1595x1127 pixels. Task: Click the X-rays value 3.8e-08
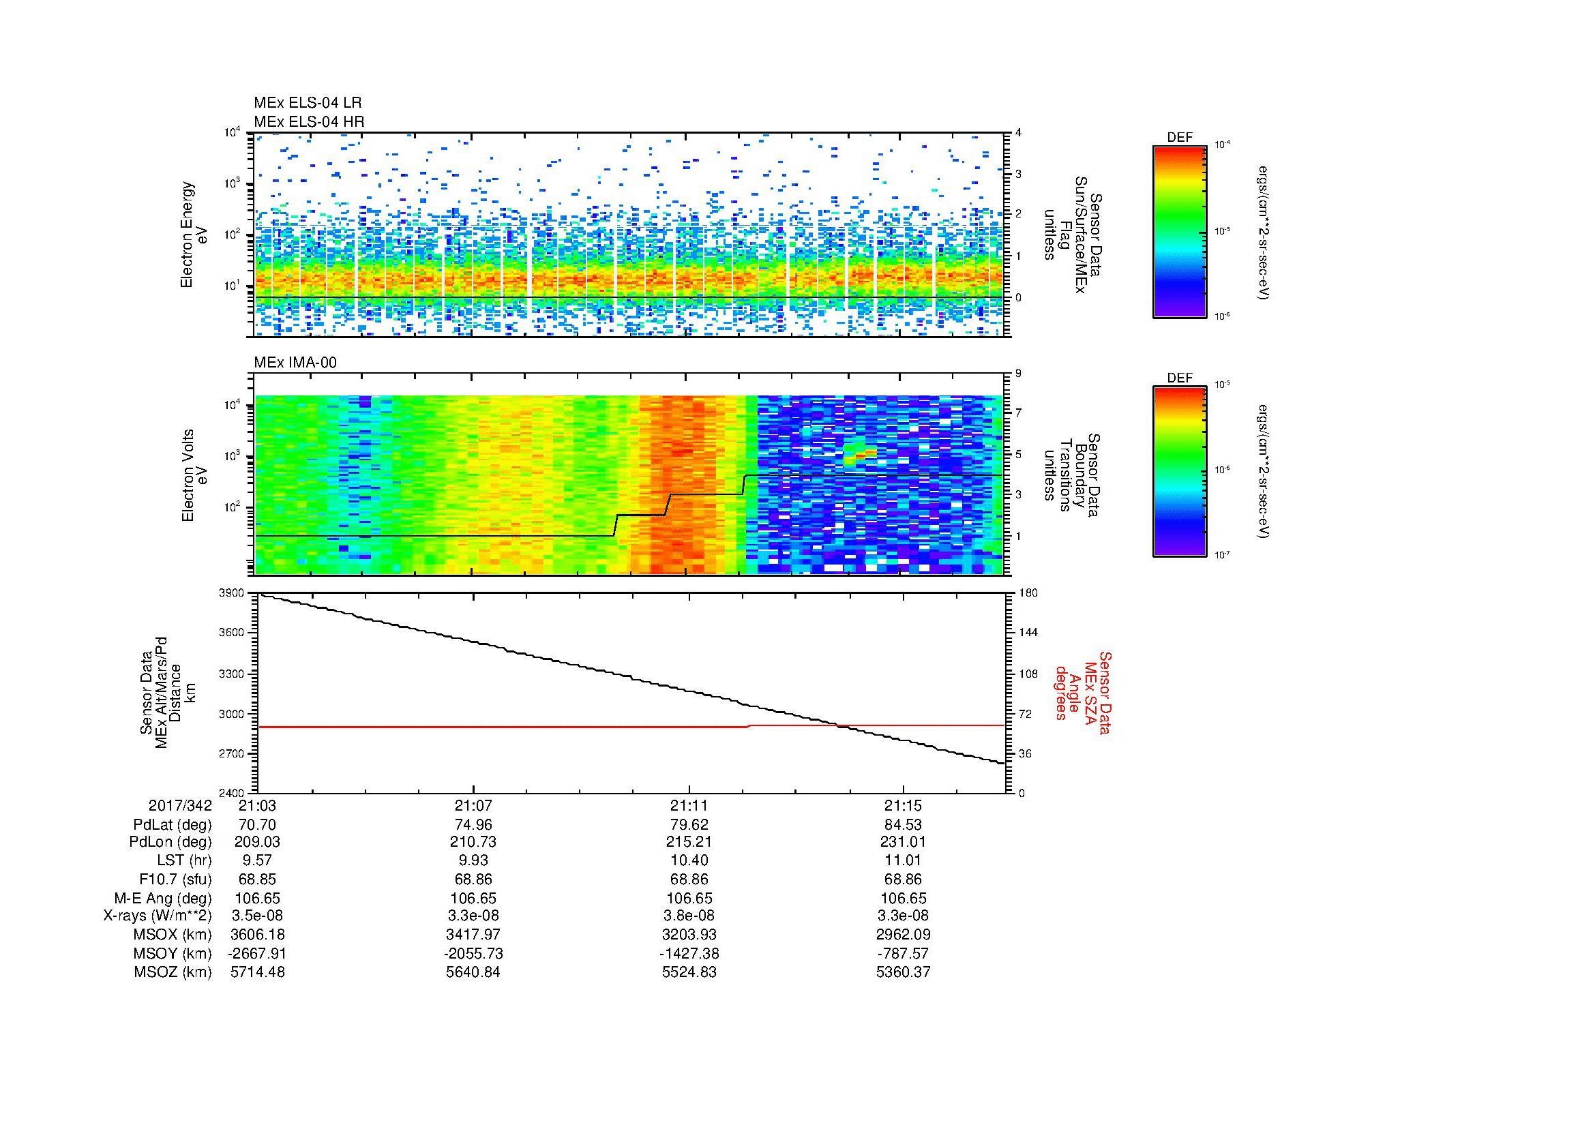click(688, 916)
